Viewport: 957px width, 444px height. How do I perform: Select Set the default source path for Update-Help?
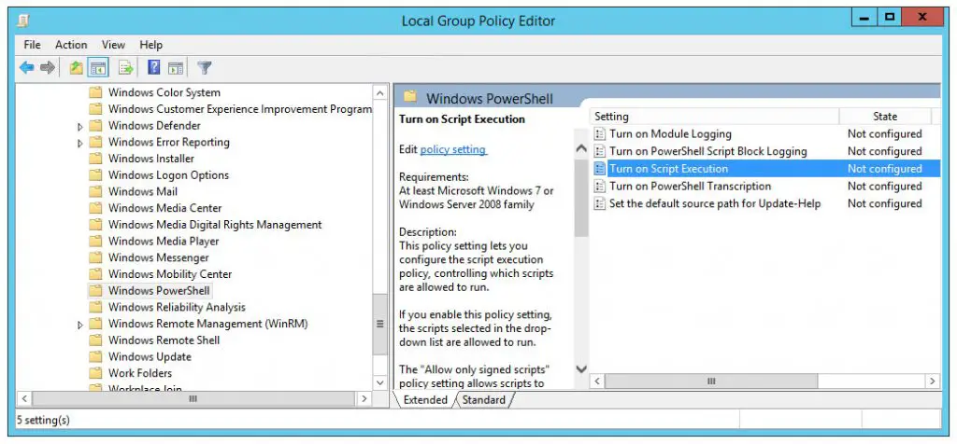[715, 203]
